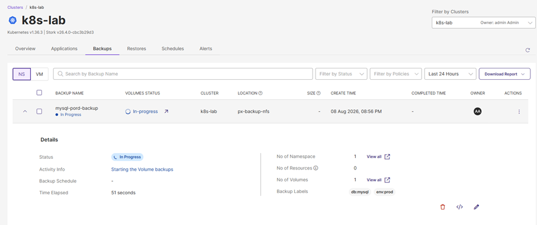537x225 pixels.
Task: Open Download Report dropdown
Action: click(x=504, y=74)
